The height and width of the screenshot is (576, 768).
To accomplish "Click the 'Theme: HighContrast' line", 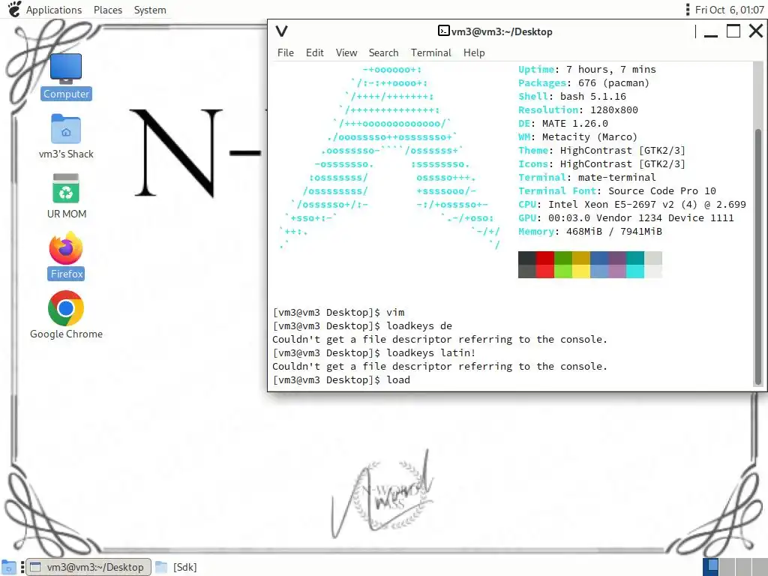I will tap(602, 150).
